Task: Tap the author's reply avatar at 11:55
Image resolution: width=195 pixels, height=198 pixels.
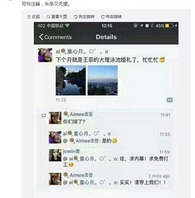Action: pos(55,137)
